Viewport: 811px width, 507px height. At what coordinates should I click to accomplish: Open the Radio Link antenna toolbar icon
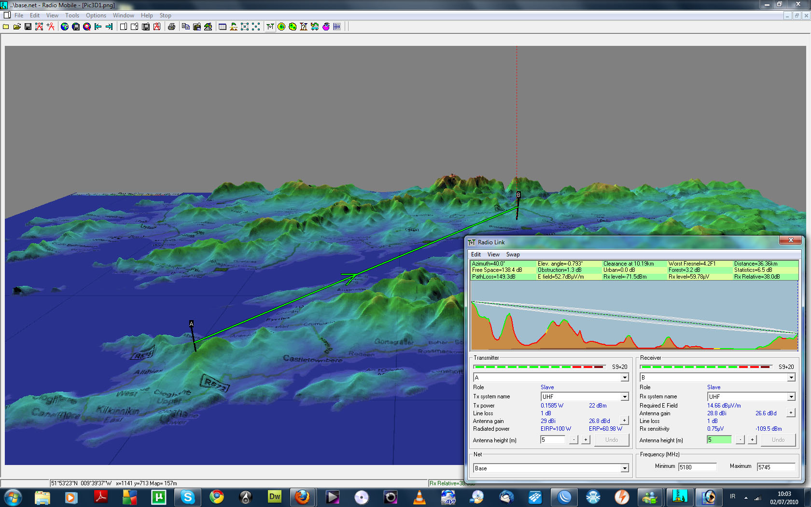coord(270,27)
